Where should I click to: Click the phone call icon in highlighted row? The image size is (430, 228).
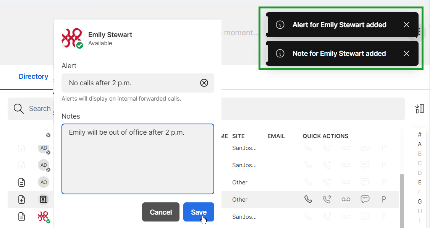tap(308, 199)
